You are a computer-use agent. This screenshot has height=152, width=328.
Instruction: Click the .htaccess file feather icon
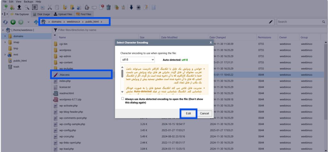tap(55, 75)
